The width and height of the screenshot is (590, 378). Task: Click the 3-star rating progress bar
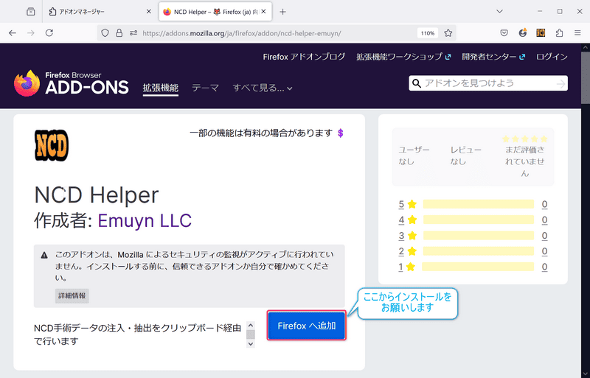[x=478, y=236]
